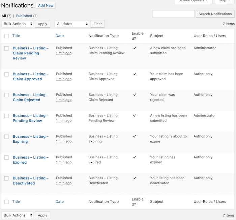Image resolution: width=236 pixels, height=220 pixels.
Task: Click the Notification Type column header at top
Action: point(104,36)
